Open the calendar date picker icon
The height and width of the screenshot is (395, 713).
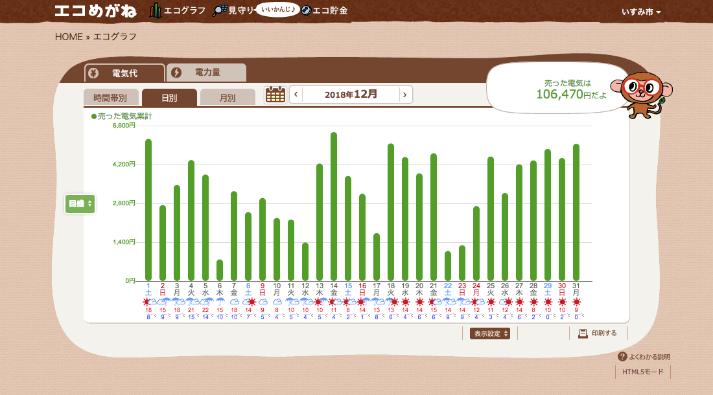275,95
